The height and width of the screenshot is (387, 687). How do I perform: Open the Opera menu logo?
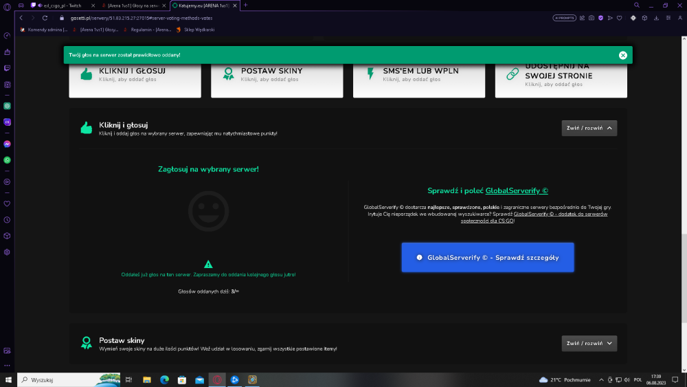click(7, 7)
